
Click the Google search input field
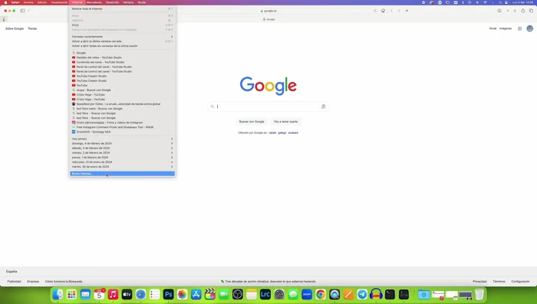pyautogui.click(x=268, y=106)
